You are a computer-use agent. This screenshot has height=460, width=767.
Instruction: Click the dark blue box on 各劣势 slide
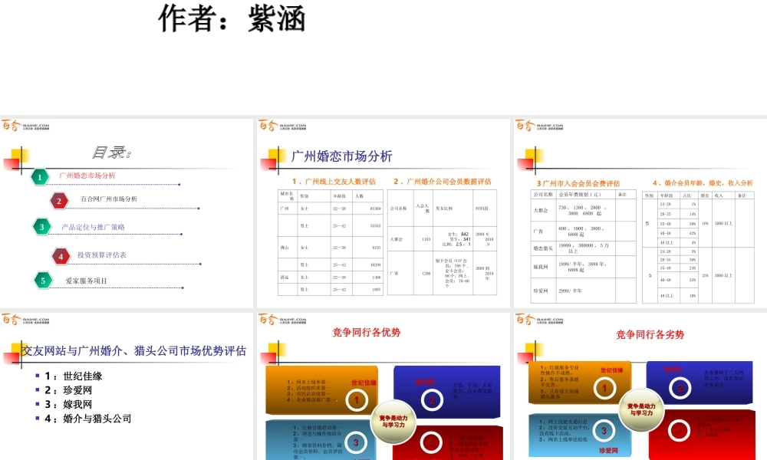pos(700,383)
